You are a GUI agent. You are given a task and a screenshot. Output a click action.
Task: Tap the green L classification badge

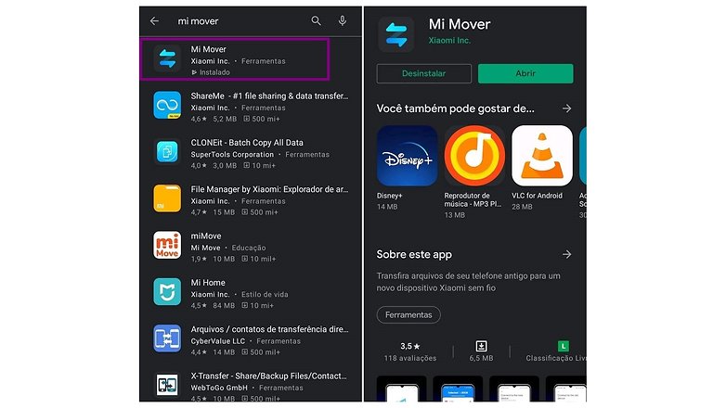pos(563,346)
